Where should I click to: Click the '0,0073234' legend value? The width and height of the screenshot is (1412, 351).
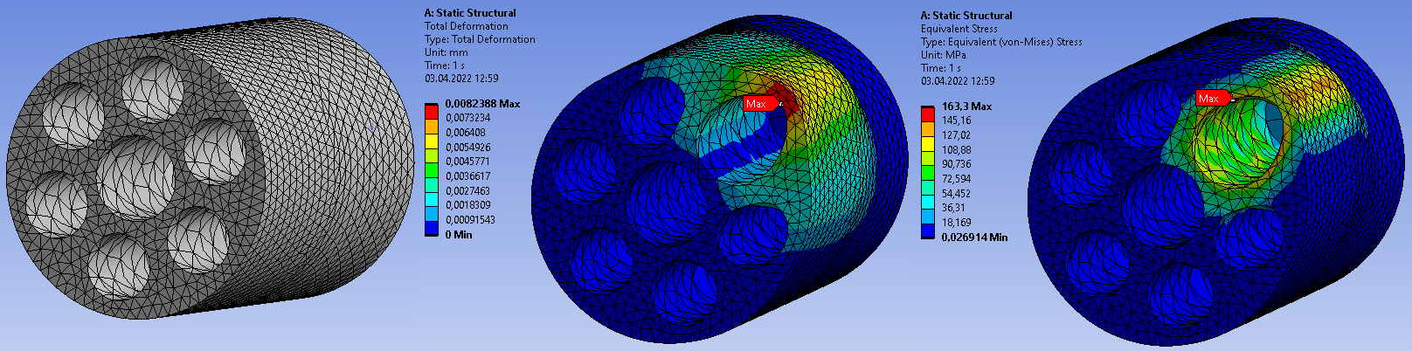click(468, 118)
